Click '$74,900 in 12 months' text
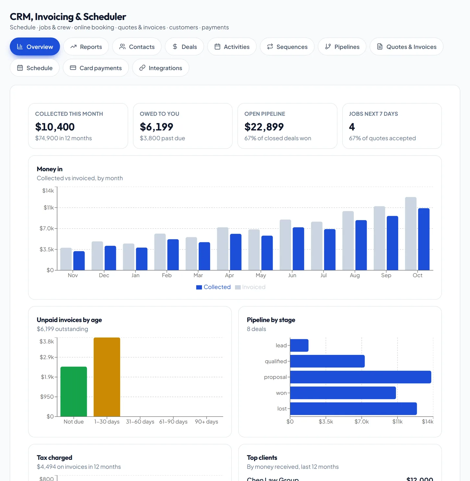This screenshot has width=470, height=481. pyautogui.click(x=63, y=138)
